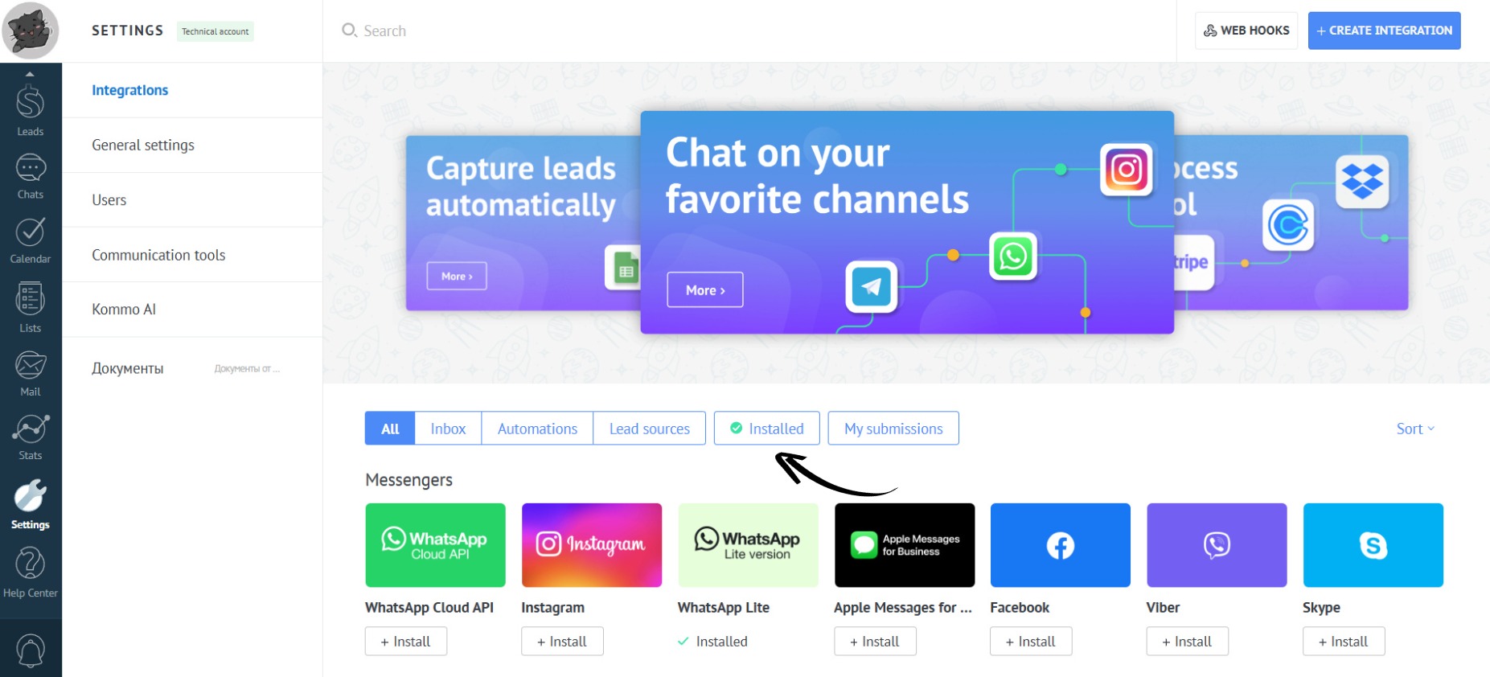This screenshot has height=677, width=1490.
Task: Open Help Center in the sidebar
Action: [x=30, y=572]
